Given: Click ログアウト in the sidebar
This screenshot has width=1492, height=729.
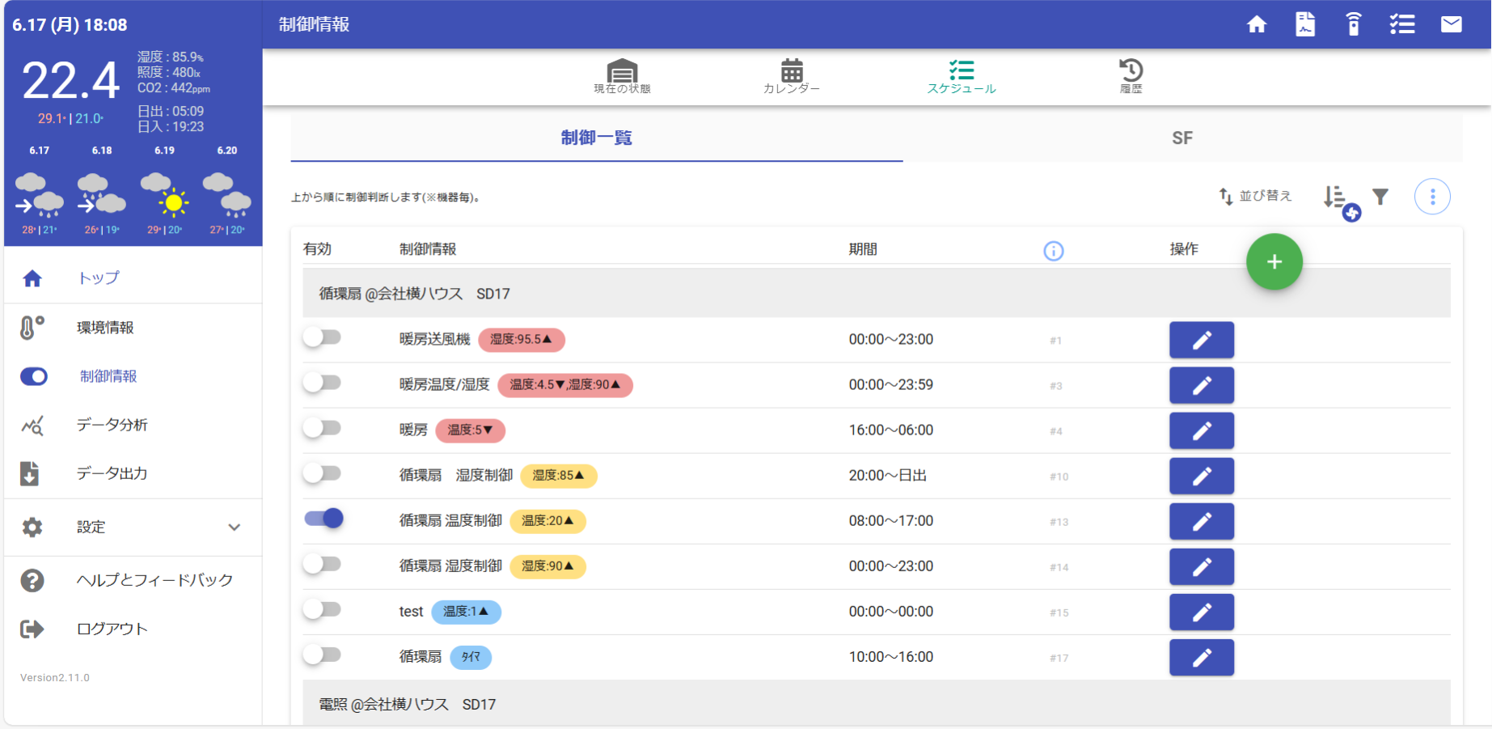Looking at the screenshot, I should point(112,629).
